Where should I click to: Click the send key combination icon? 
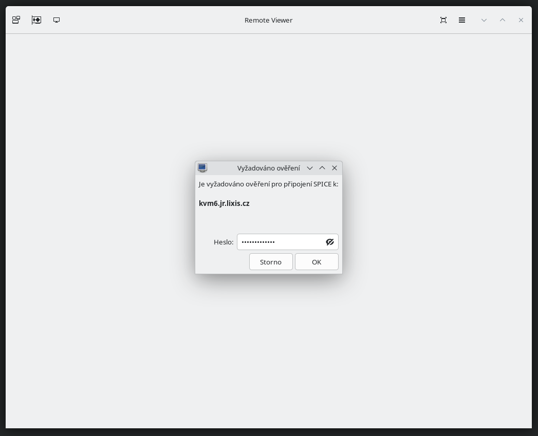[36, 20]
